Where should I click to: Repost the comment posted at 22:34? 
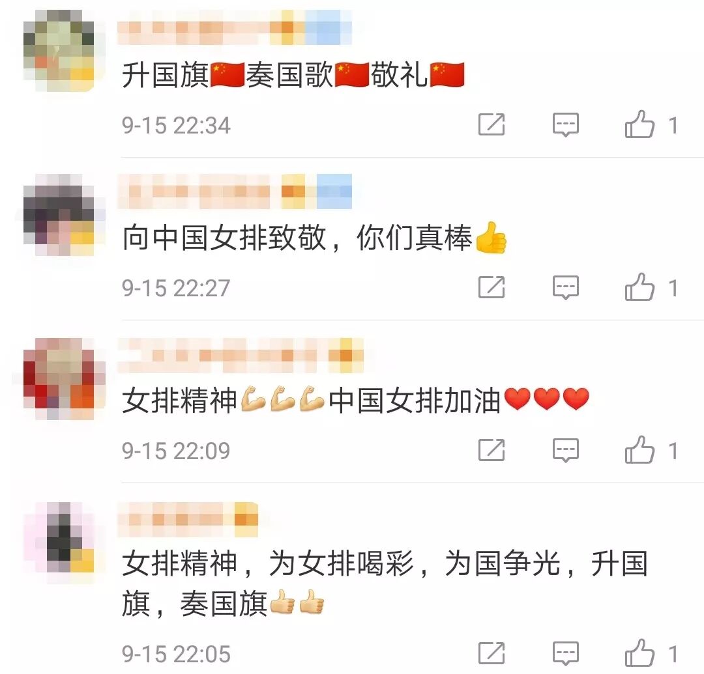491,124
